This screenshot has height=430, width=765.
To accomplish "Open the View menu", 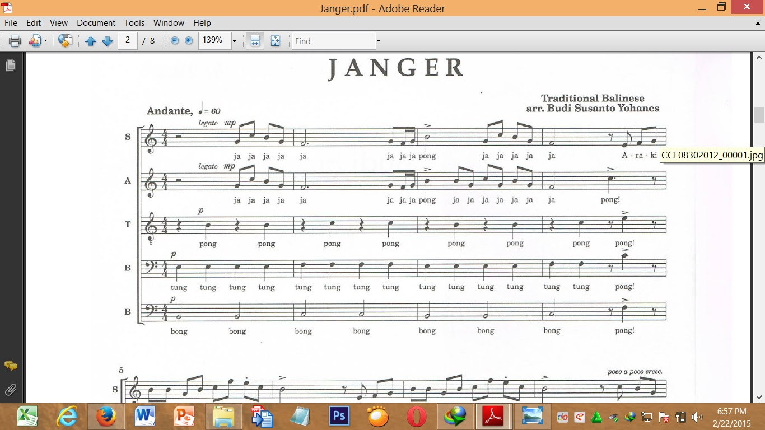I will 59,23.
